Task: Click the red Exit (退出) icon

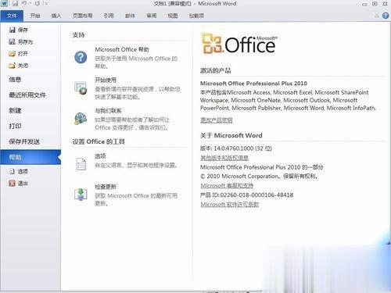Action: pos(12,183)
